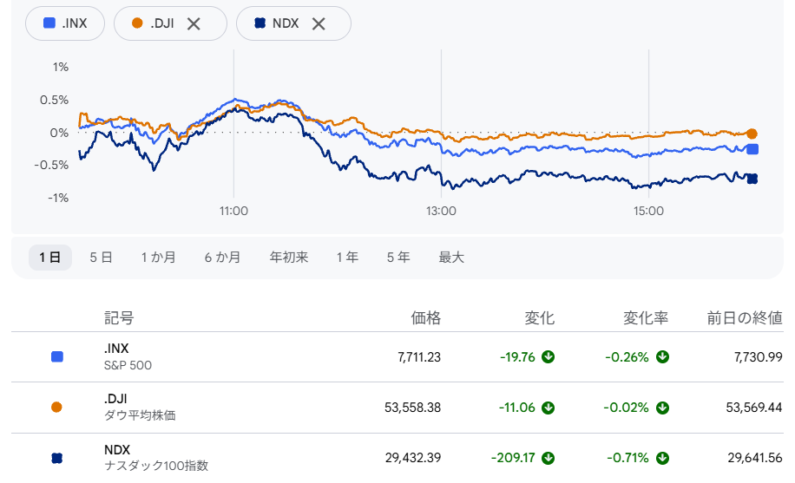The height and width of the screenshot is (483, 795).
Task: Switch to the 5日 time range
Action: coord(101,258)
